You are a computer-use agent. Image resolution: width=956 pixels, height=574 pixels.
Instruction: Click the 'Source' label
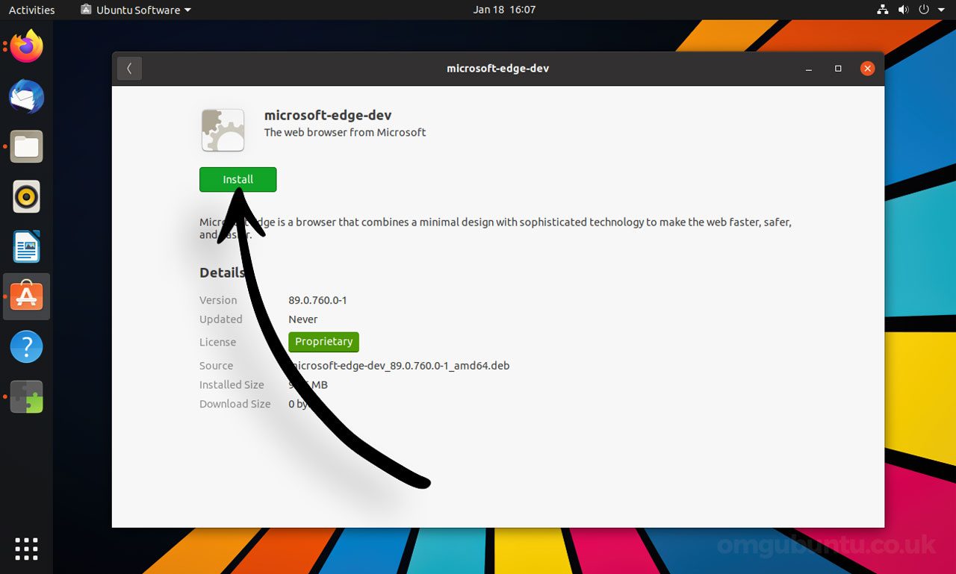tap(216, 366)
